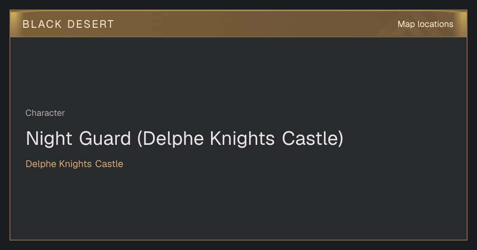Click the empty dark card area below the castle link

point(238,204)
